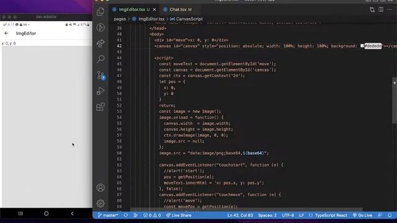Viewport: 397px width, 223px height.
Task: Click the master branch in status bar
Action: (108, 216)
